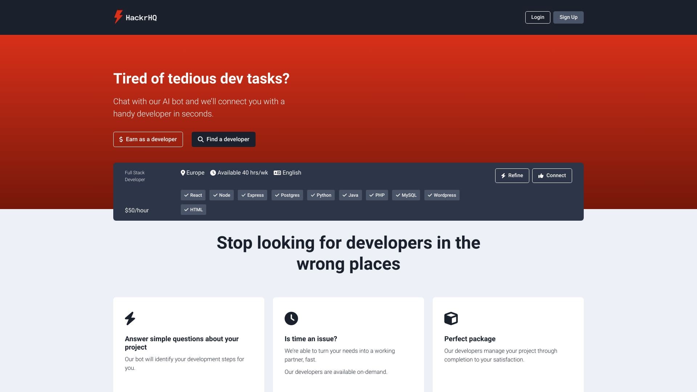
Task: Click the HackrHQ lightning bolt logo
Action: coord(118,17)
